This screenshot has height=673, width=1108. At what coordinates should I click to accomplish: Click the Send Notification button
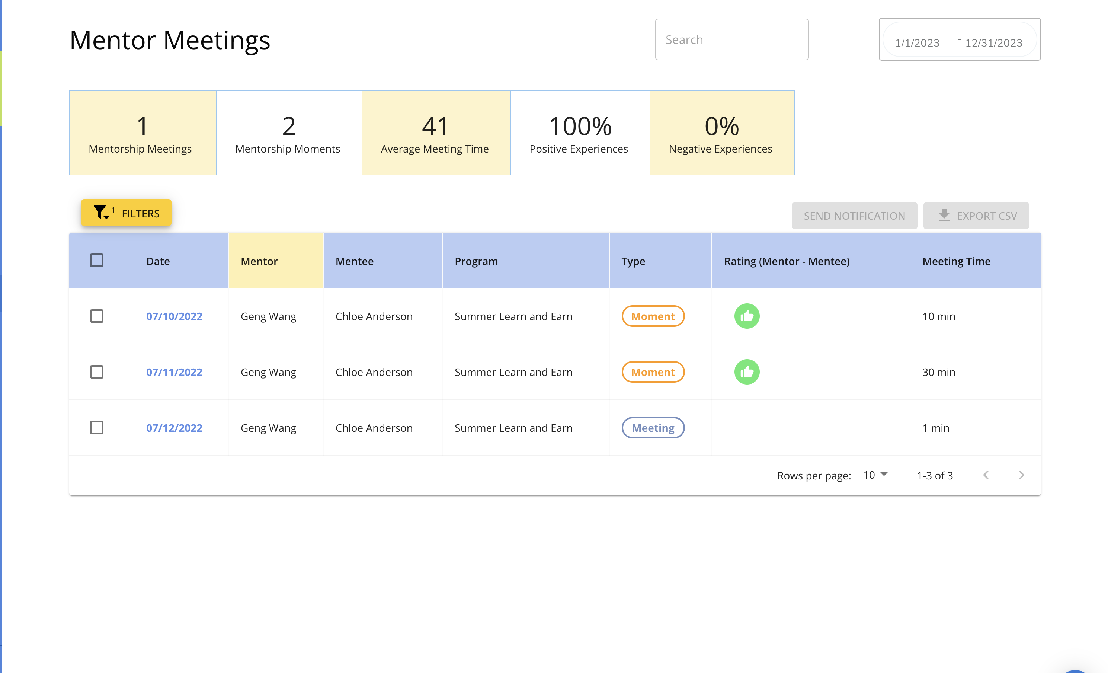click(854, 216)
